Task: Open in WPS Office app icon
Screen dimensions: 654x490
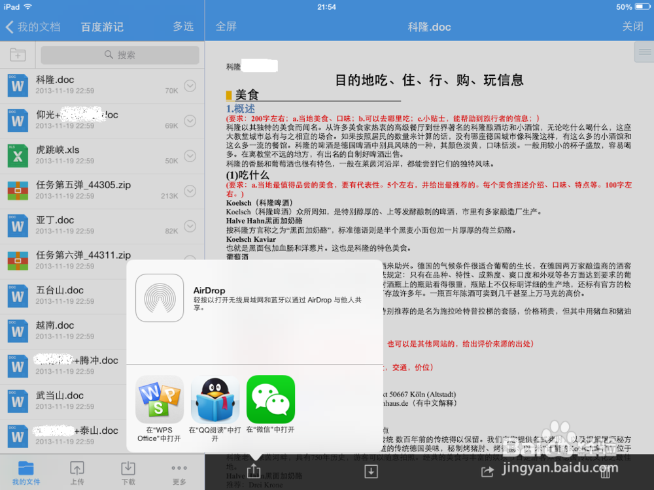Action: point(160,399)
